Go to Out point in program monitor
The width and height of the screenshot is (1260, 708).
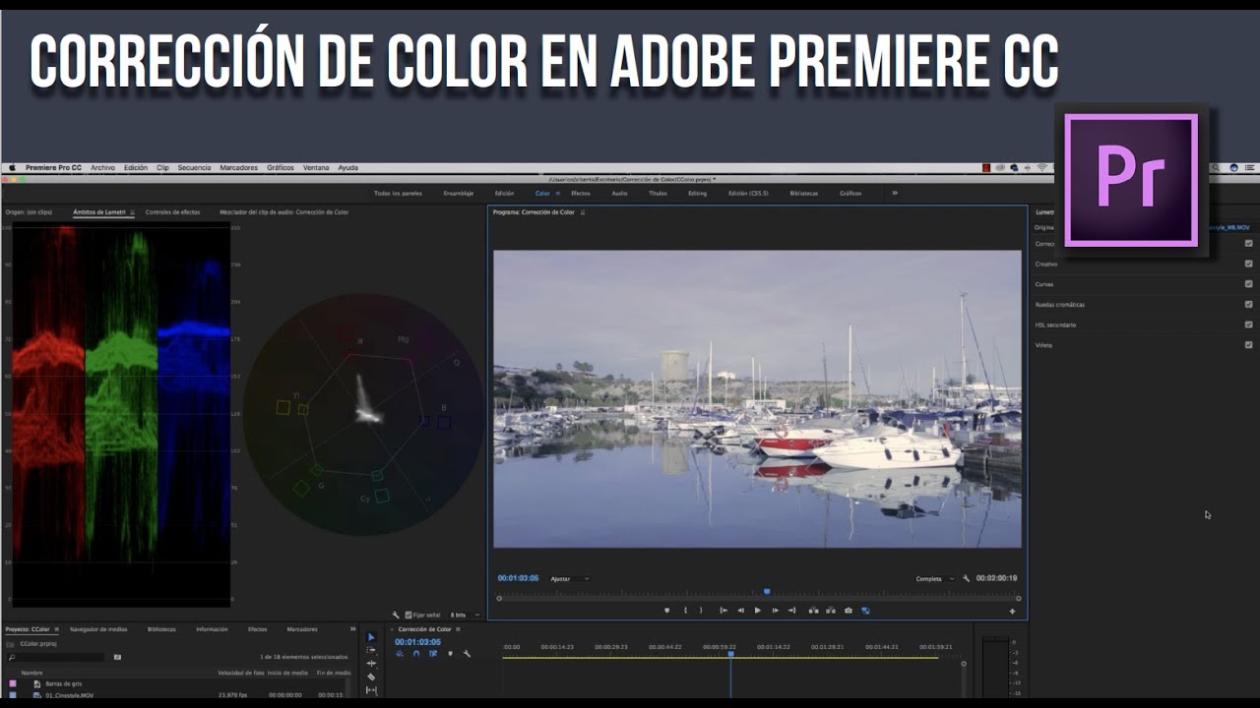[x=793, y=611]
